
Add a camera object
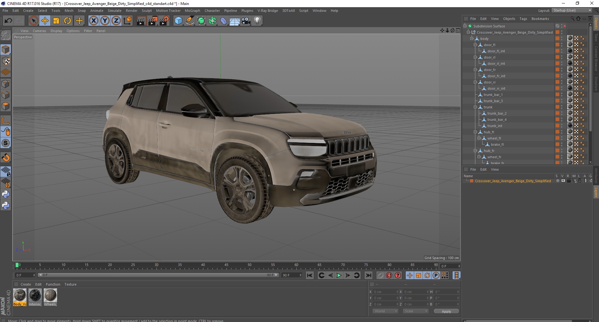(246, 21)
